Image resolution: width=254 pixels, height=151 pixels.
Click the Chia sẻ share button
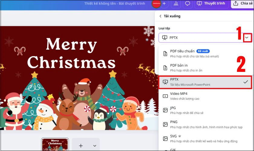click(243, 4)
